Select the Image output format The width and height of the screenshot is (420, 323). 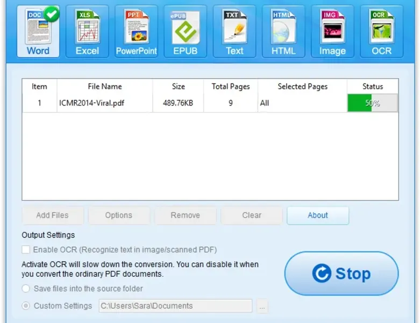coord(332,31)
